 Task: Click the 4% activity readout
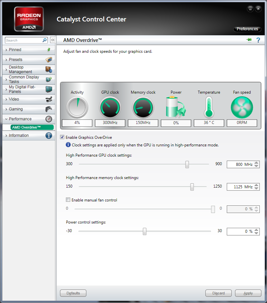[x=77, y=123]
